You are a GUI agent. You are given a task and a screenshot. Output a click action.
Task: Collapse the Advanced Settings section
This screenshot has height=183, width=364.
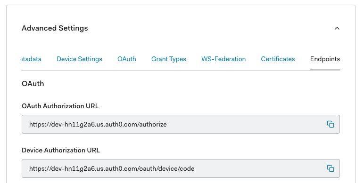click(x=337, y=28)
